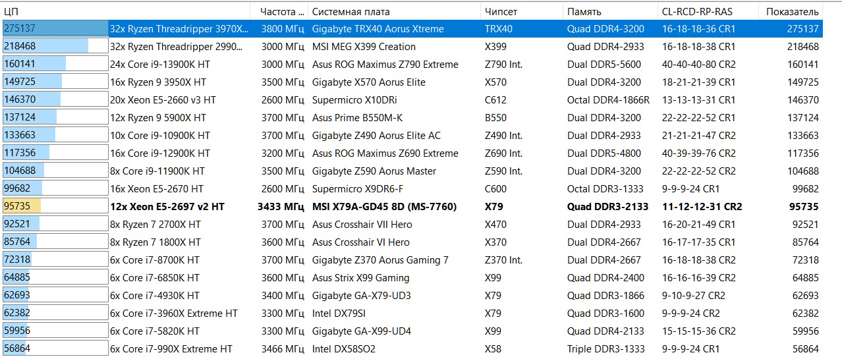
Task: Click the 40-40-40-80 CR2 timings cell
Action: pos(699,65)
